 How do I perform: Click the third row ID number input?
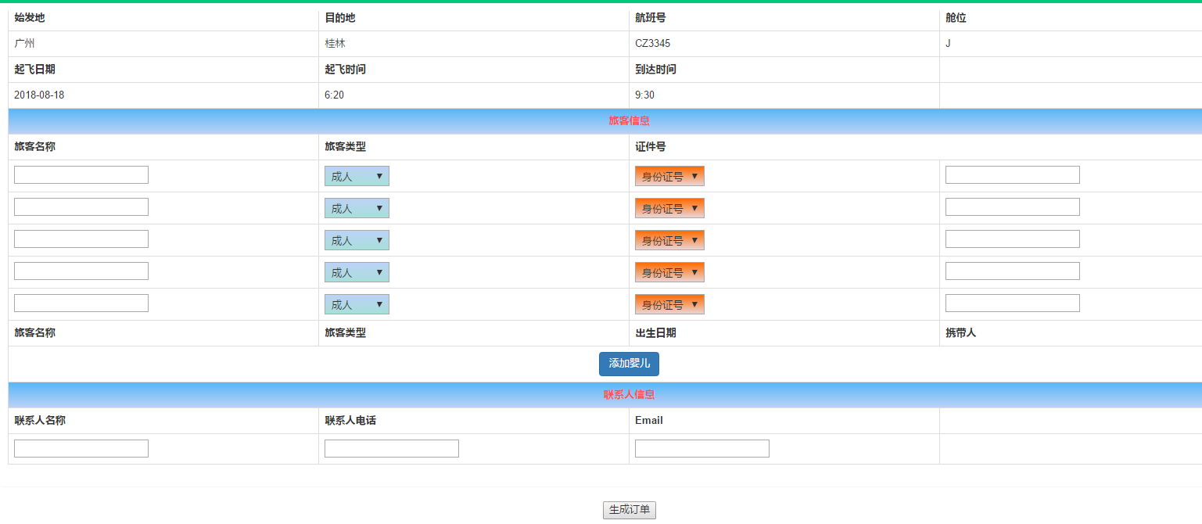[x=1013, y=239]
